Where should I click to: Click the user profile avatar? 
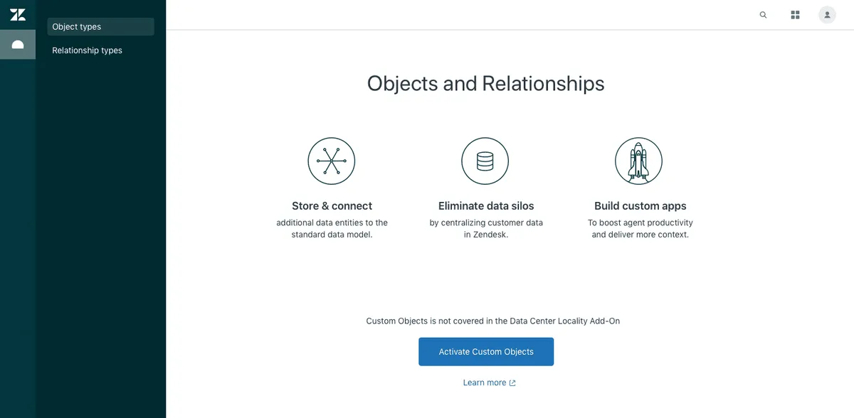[x=827, y=15]
